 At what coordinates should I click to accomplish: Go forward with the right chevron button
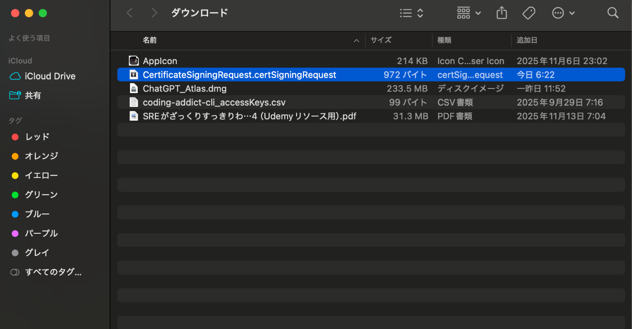coord(154,13)
